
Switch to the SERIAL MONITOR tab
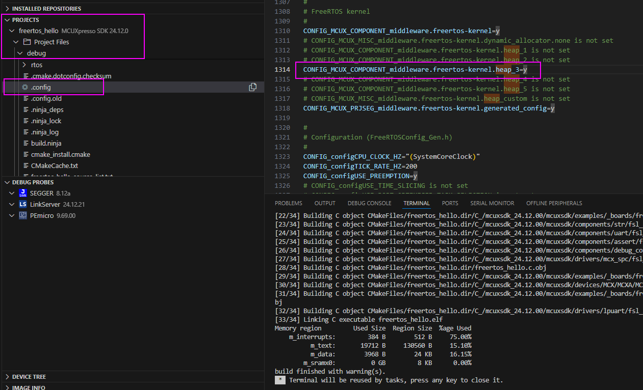click(x=492, y=203)
